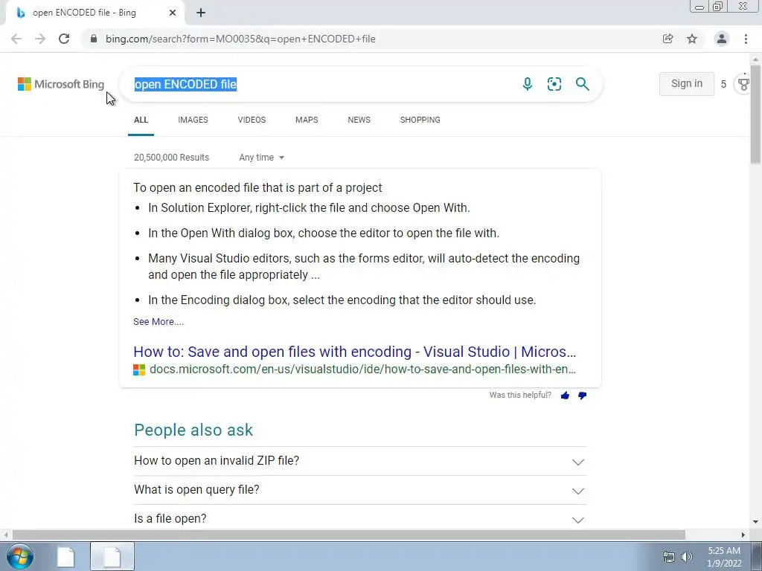Image resolution: width=762 pixels, height=571 pixels.
Task: Open the Chrome profile avatar
Action: pyautogui.click(x=722, y=39)
